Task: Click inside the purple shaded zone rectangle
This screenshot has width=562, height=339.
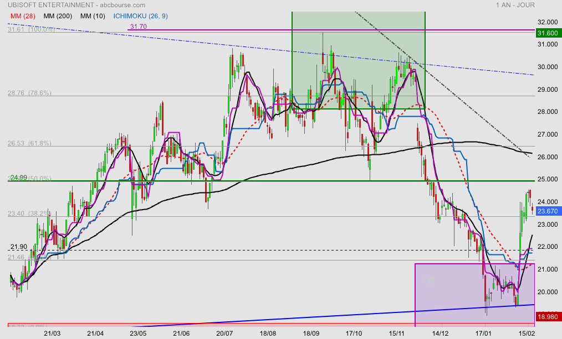Action: (474, 295)
